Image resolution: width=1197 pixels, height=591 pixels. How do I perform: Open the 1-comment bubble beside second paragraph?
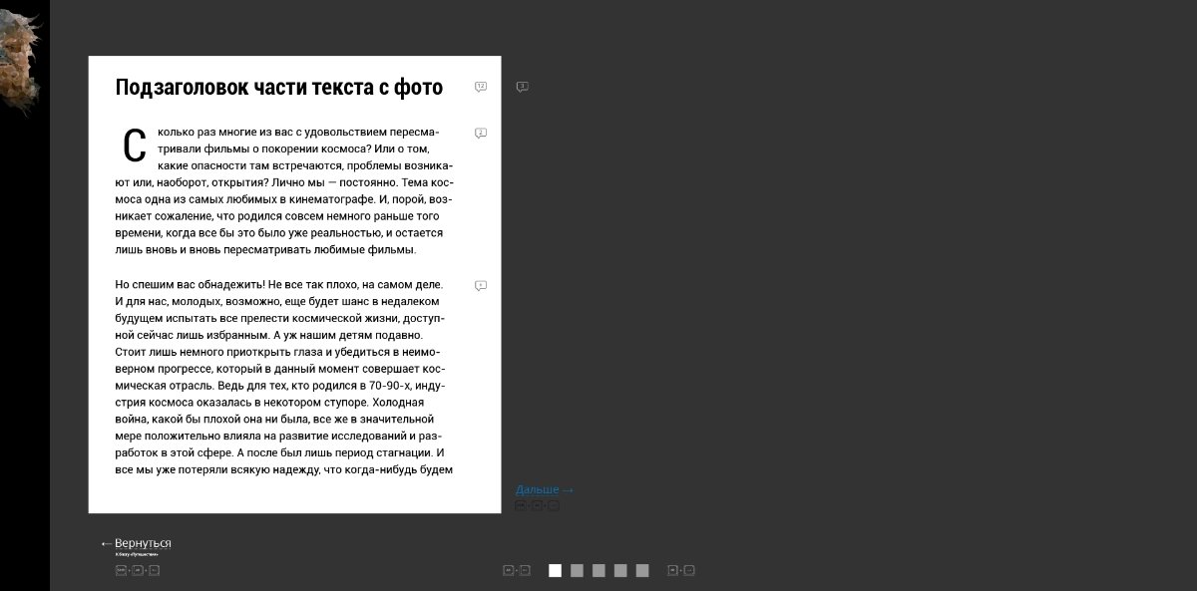click(481, 286)
